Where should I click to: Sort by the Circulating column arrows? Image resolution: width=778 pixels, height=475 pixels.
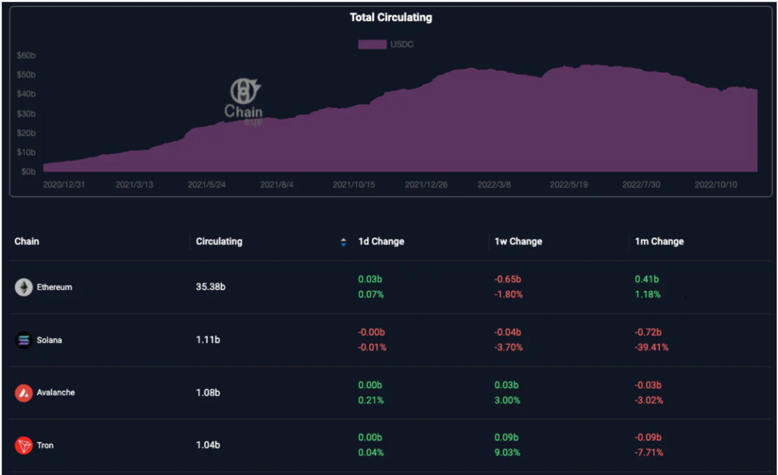[x=343, y=242]
